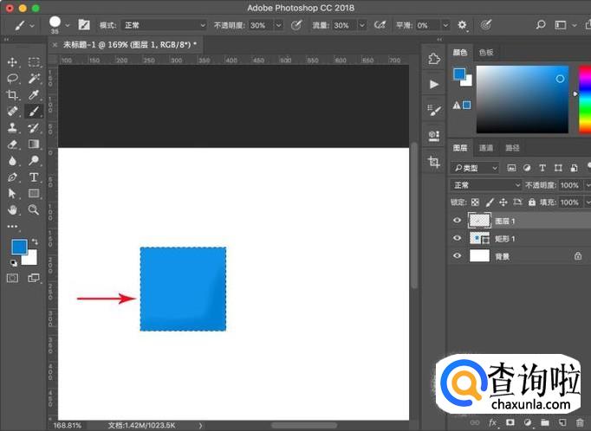Hide the 图层 1 layer
The image size is (591, 431).
pyautogui.click(x=457, y=221)
